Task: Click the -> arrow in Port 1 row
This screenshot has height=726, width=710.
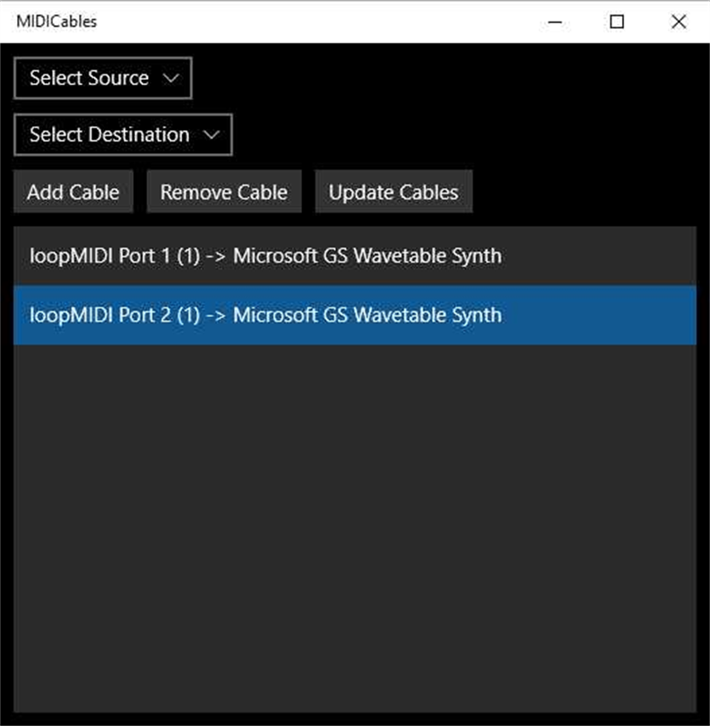Action: (216, 256)
